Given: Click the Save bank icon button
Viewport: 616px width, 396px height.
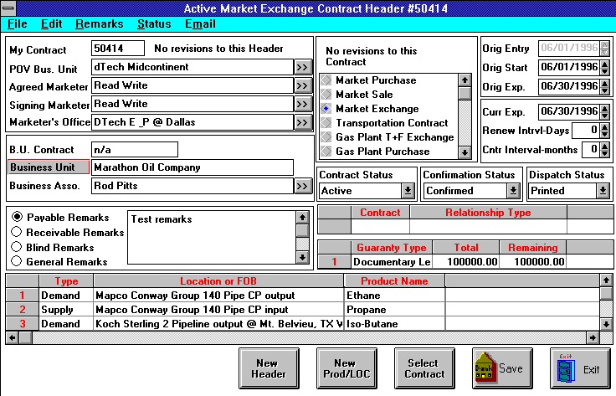Looking at the screenshot, I should [x=502, y=368].
